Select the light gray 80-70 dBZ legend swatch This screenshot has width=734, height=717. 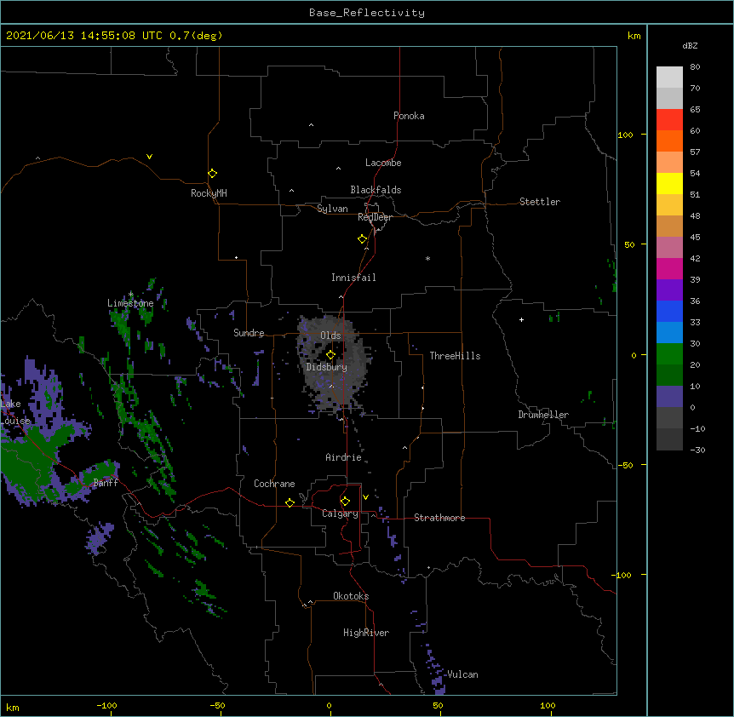(669, 77)
